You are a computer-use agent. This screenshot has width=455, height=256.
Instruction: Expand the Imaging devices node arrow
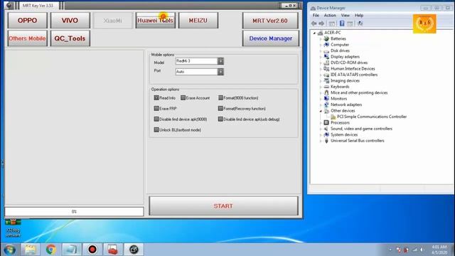321,81
